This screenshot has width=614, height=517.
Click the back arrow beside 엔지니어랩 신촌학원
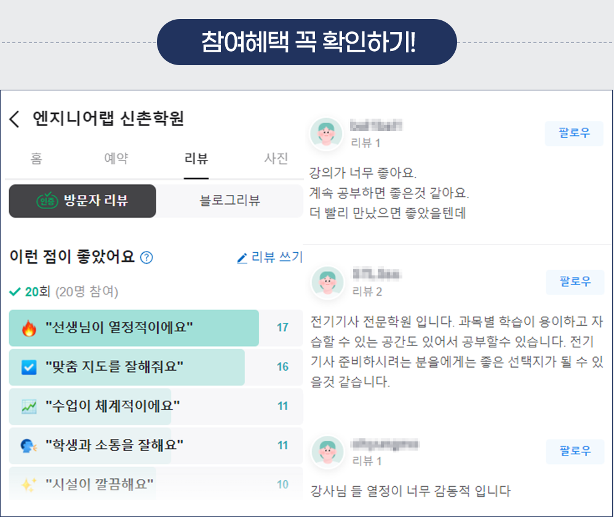[x=15, y=119]
